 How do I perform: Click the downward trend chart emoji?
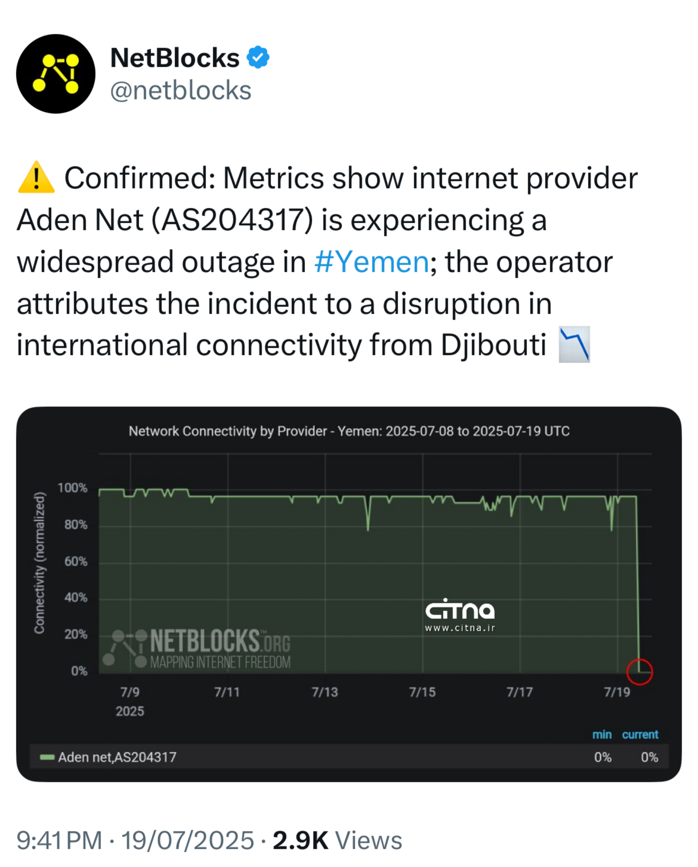[574, 345]
